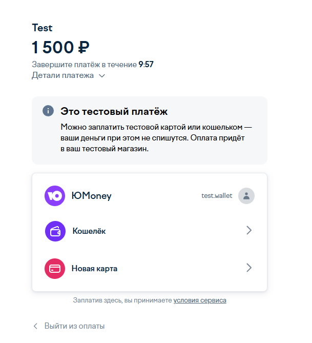Click the Это тестовый платёж heading
This screenshot has width=312, height=343.
point(114,111)
